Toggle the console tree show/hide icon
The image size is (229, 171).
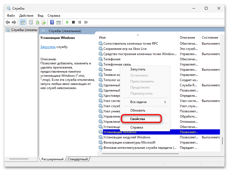pyautogui.click(x=23, y=22)
